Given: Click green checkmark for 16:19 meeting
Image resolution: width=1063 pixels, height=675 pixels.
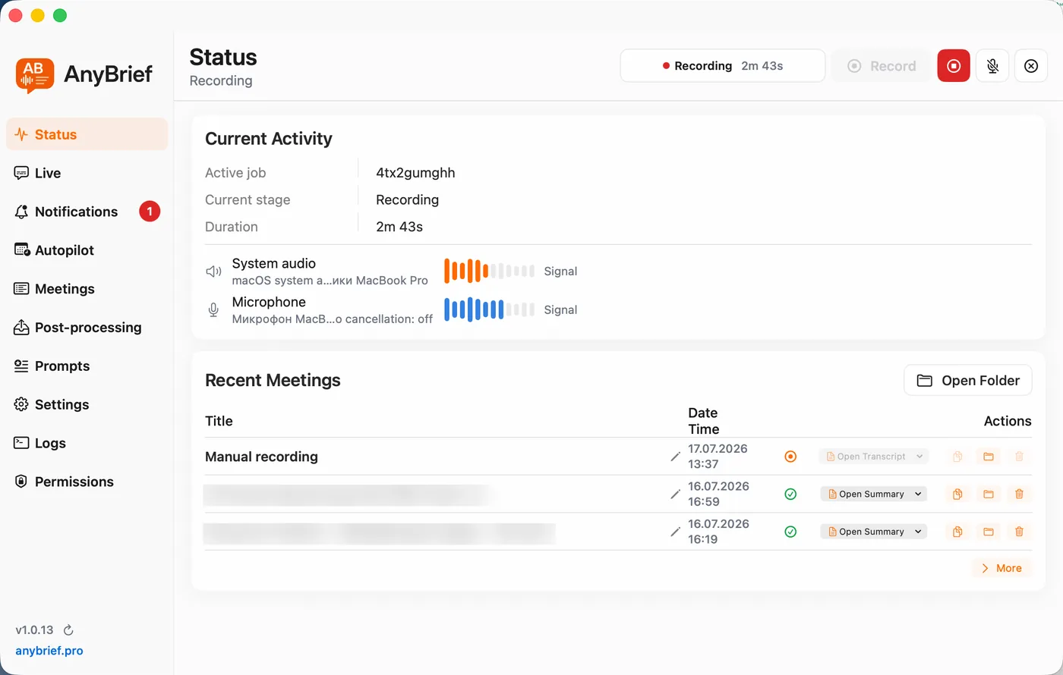Looking at the screenshot, I should pos(790,532).
